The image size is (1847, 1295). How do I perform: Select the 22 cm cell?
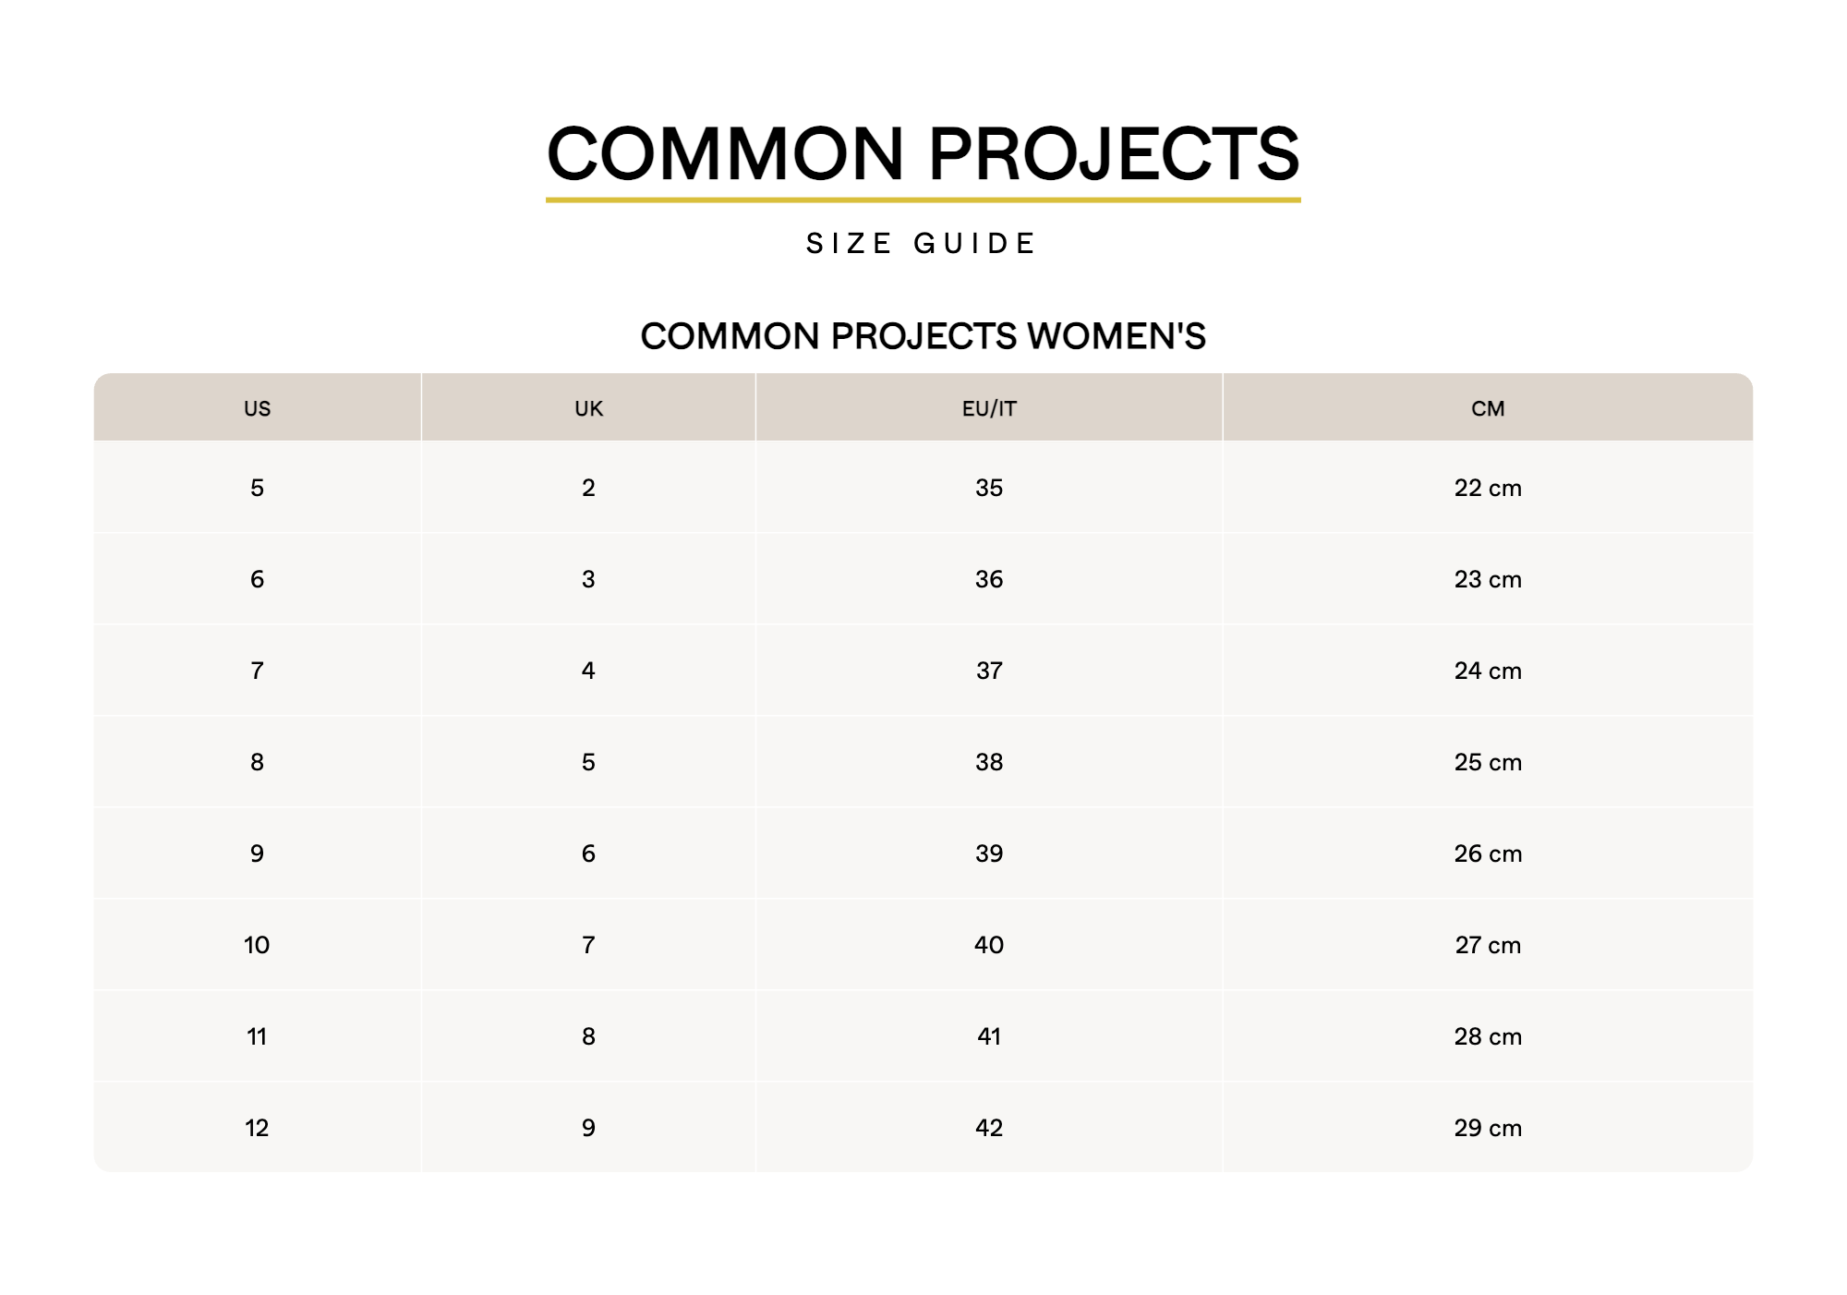point(1488,488)
